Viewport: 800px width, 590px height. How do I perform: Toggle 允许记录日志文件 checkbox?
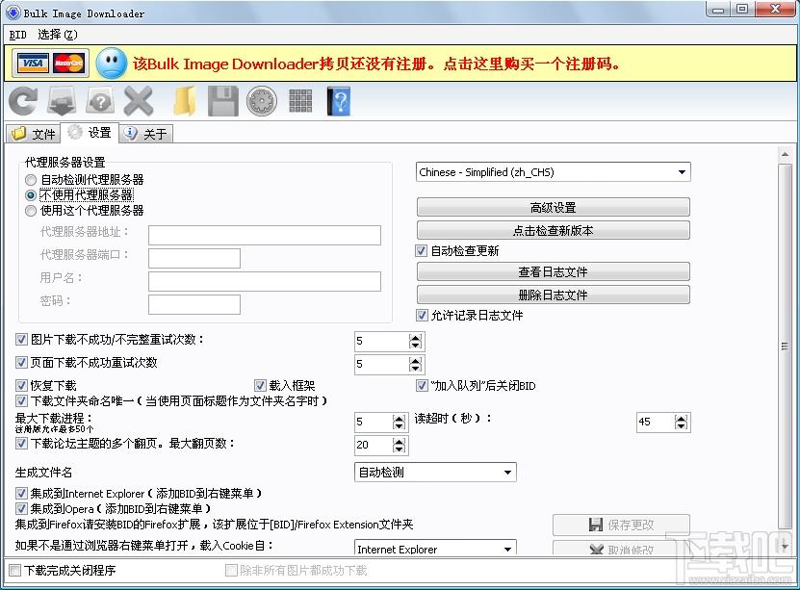[422, 315]
